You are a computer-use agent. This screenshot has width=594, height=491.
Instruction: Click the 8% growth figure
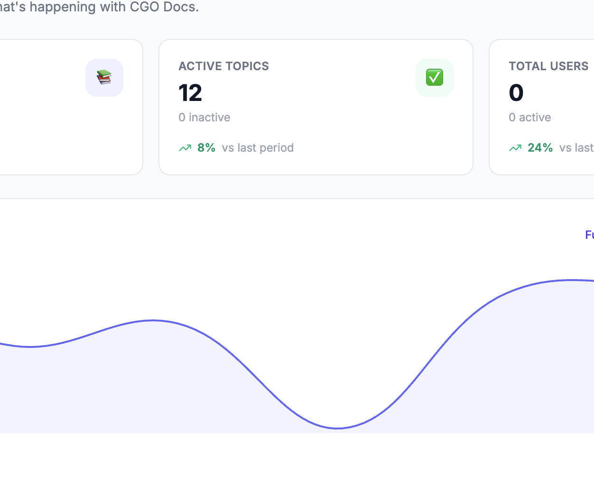[206, 148]
